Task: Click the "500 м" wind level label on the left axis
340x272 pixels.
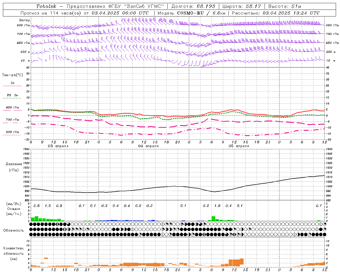Action: point(25,52)
